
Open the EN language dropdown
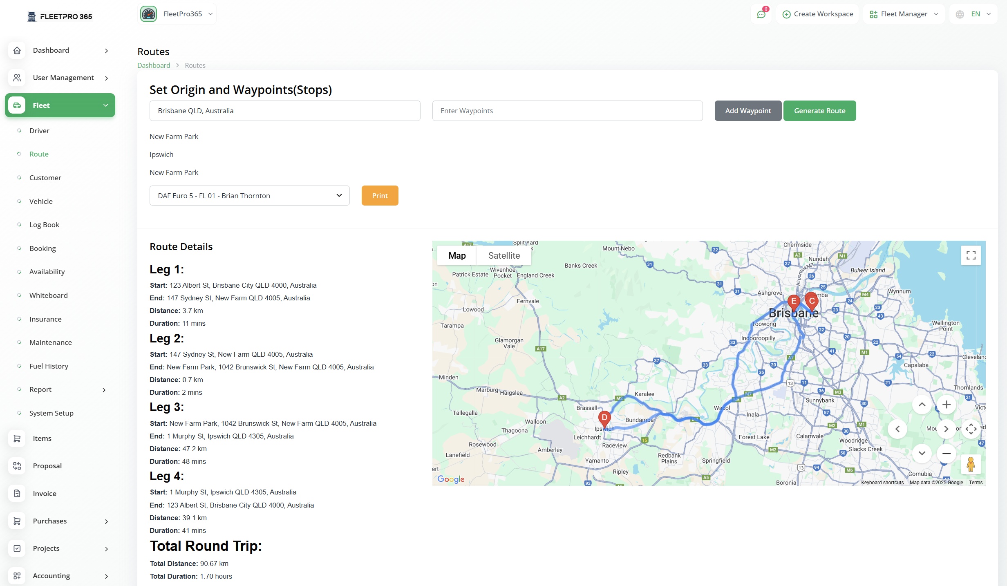click(x=974, y=14)
